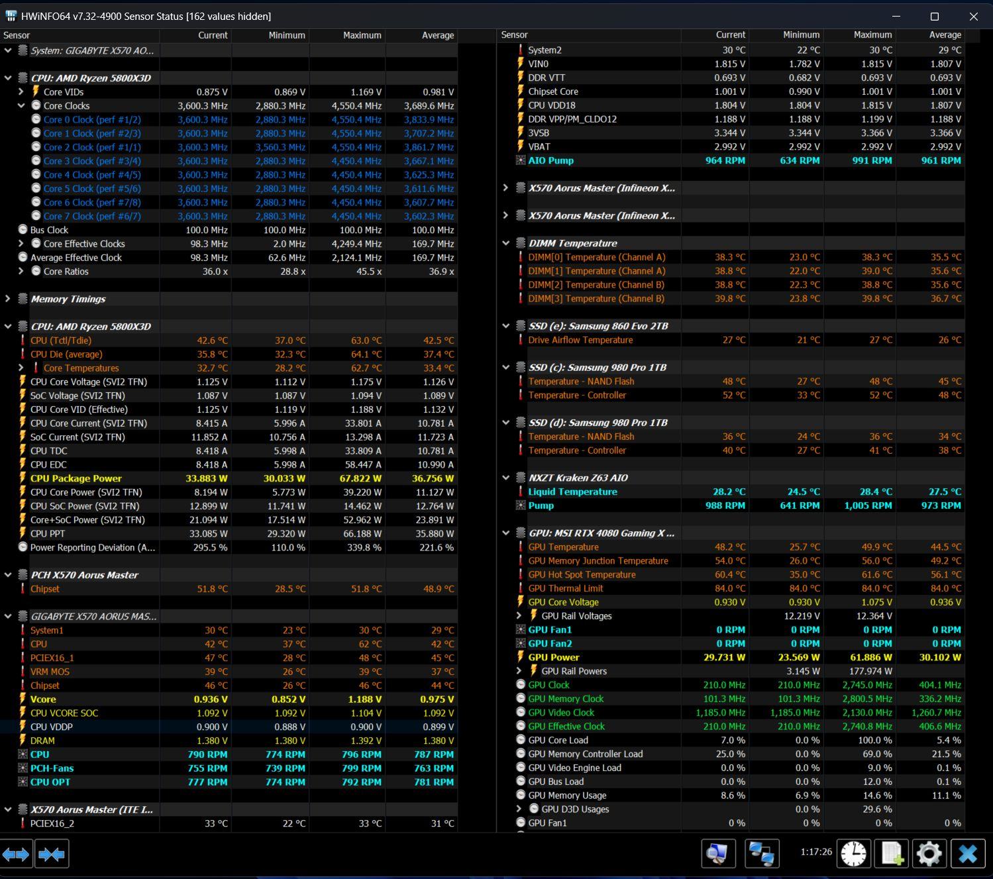Select the GPU Hot Spot Temperature row
993x879 pixels.
[731, 574]
